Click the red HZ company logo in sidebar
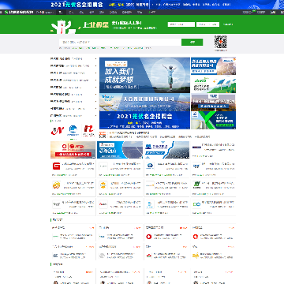284x284 pixels. click(x=88, y=131)
